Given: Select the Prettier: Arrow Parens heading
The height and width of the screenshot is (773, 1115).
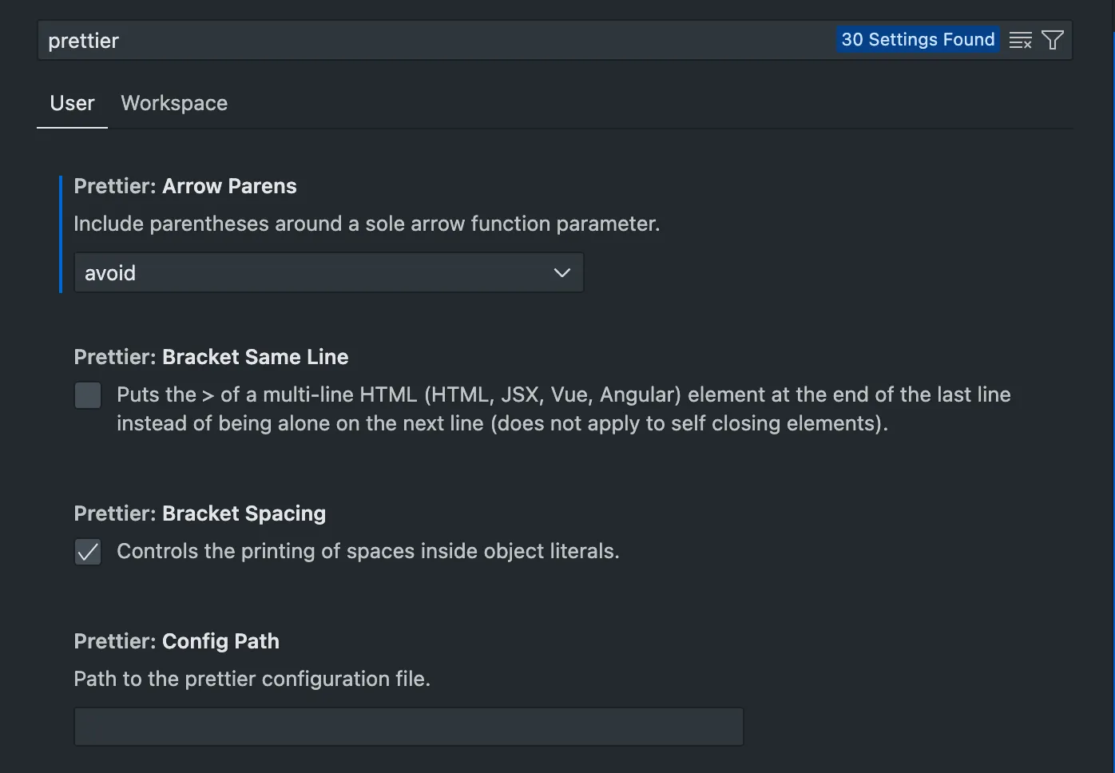Looking at the screenshot, I should coord(185,186).
